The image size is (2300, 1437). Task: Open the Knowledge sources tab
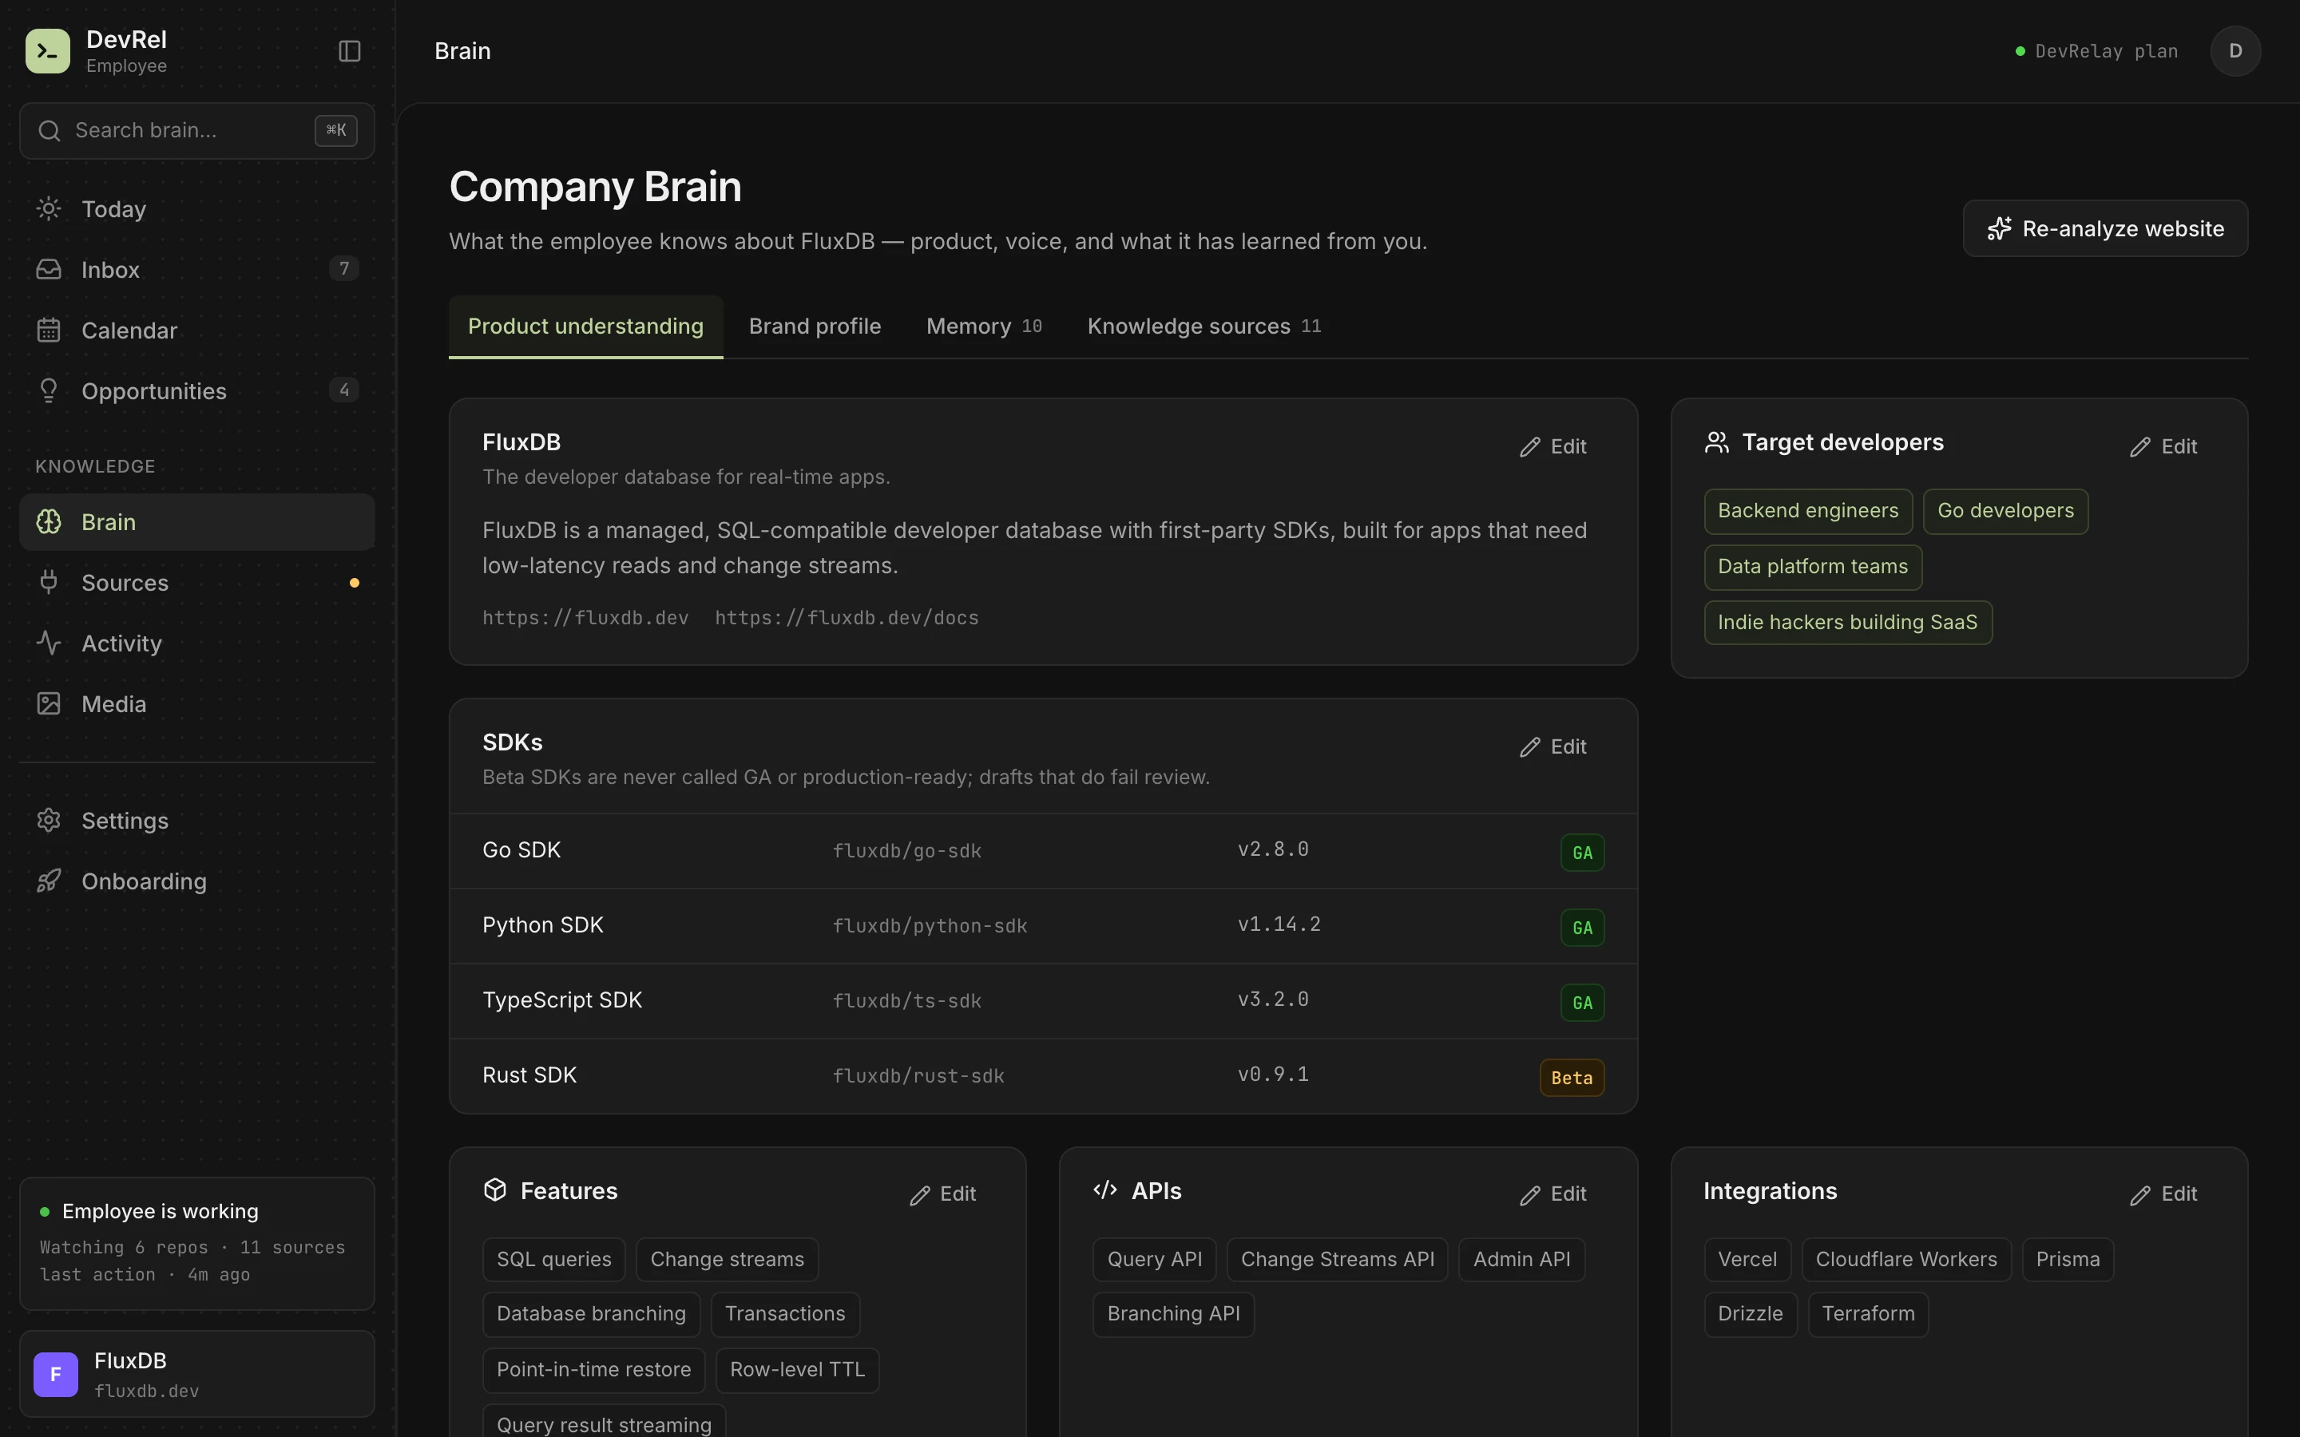click(x=1204, y=326)
